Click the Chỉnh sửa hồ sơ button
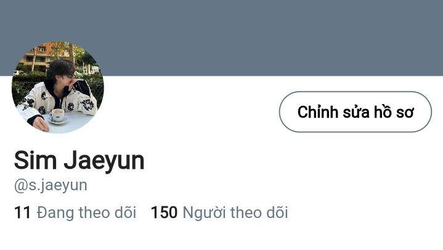Image resolution: width=443 pixels, height=250 pixels. pyautogui.click(x=356, y=112)
